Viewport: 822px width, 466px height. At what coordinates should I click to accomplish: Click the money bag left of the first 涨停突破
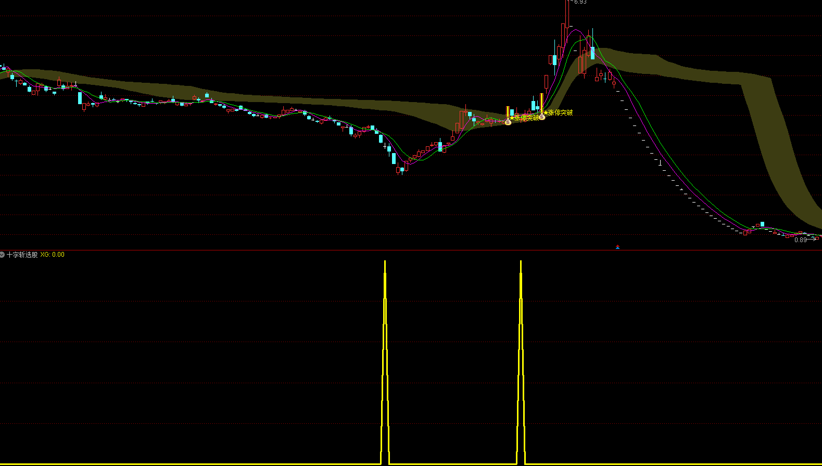tap(508, 122)
